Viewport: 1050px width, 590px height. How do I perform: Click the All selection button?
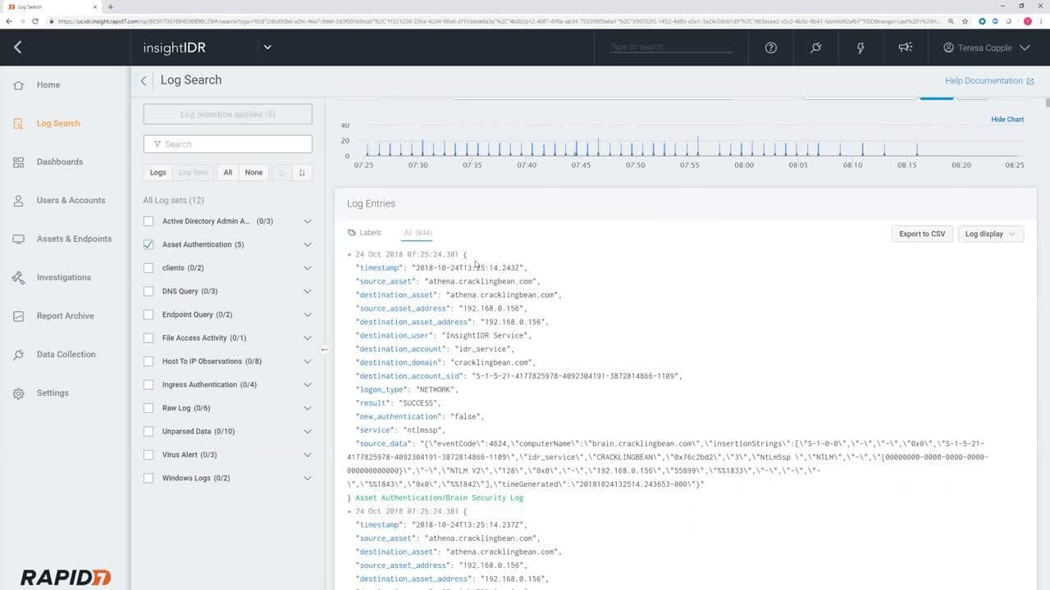[x=228, y=172]
